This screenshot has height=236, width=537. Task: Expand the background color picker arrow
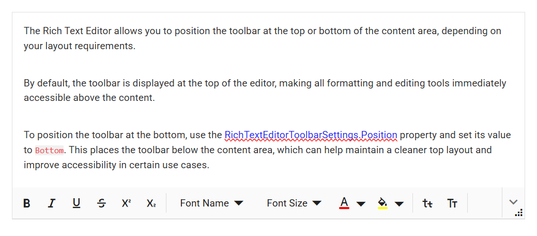[x=399, y=204]
